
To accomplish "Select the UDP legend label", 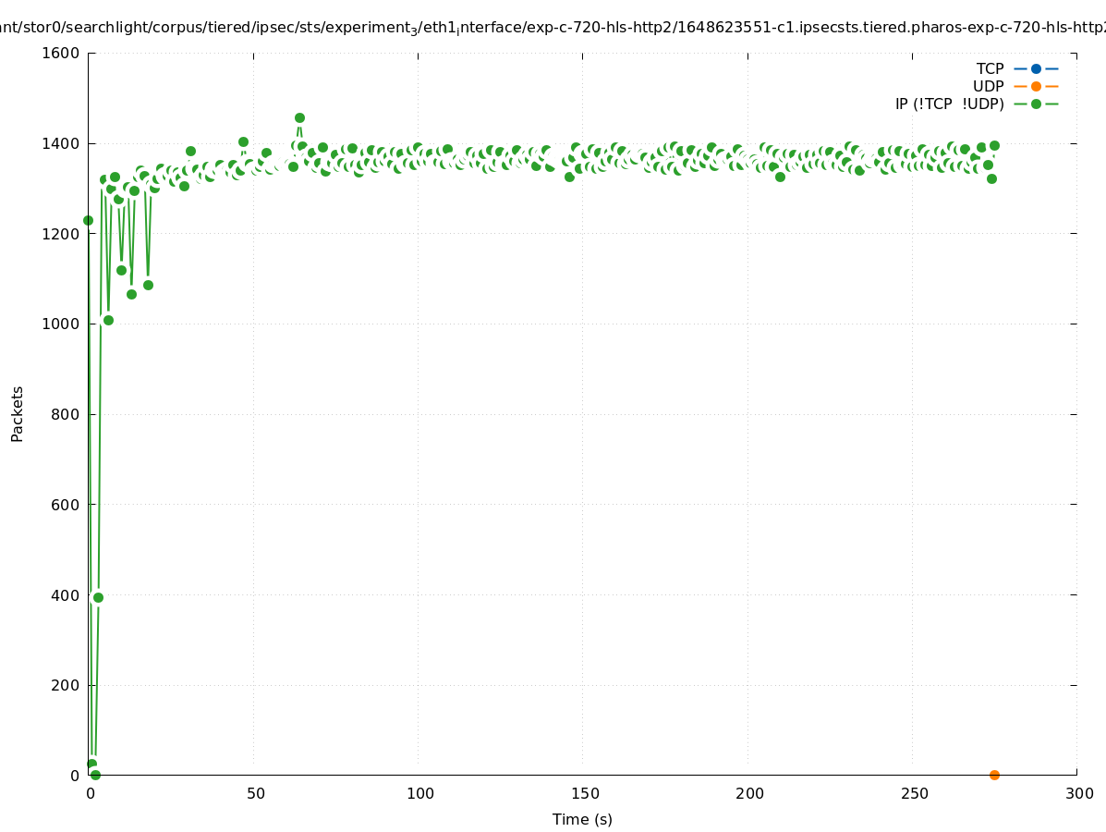I will (988, 86).
